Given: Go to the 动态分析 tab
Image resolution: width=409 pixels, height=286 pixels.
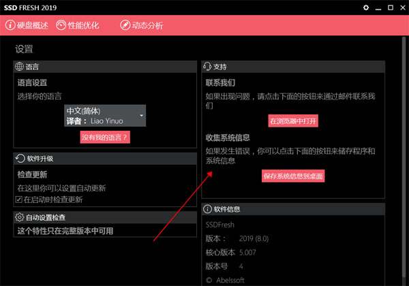Looking at the screenshot, I should [142, 25].
